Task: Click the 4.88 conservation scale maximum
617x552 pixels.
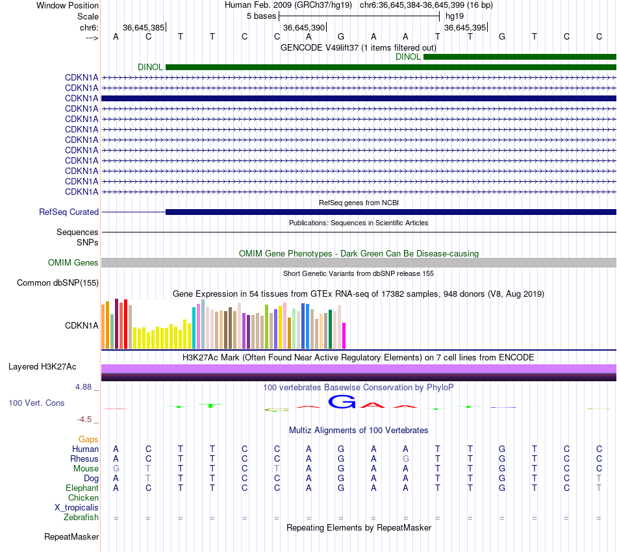Action: tap(83, 387)
